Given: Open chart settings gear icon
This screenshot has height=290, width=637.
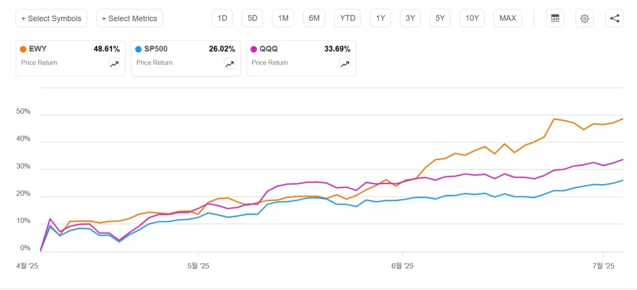Looking at the screenshot, I should coord(584,18).
